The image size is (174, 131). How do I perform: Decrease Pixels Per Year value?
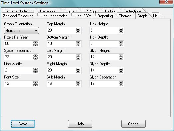pyautogui.click(x=35, y=45)
